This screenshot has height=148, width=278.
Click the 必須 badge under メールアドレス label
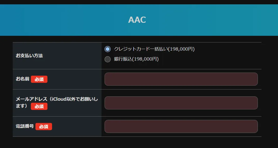(x=39, y=106)
